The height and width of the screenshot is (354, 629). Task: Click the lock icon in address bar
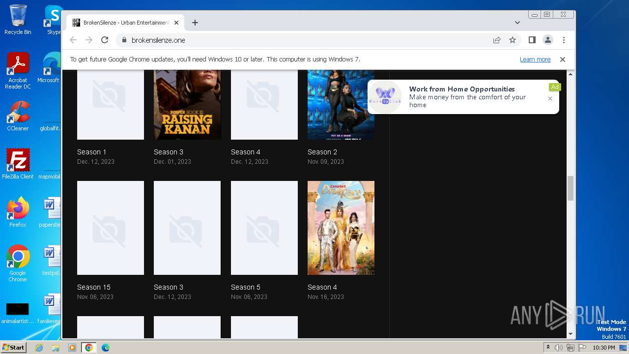point(124,40)
